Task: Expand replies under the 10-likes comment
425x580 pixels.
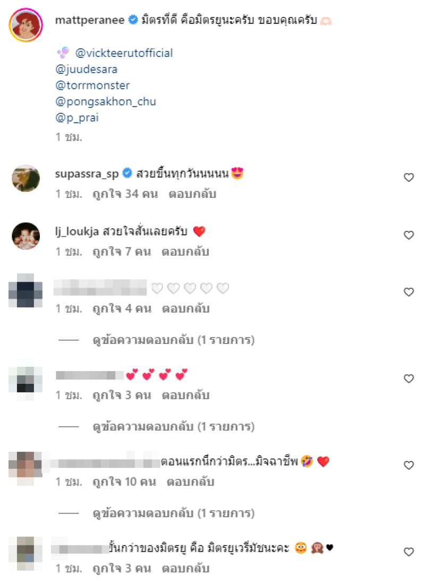Action: [173, 512]
